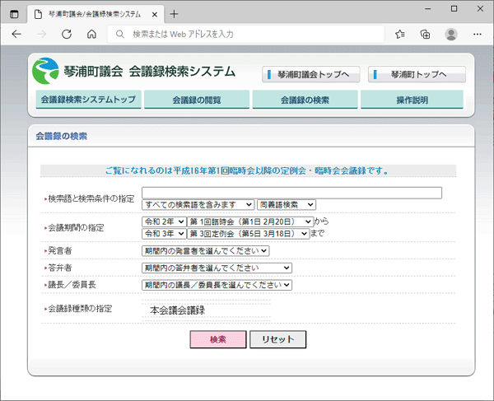This screenshot has height=401, width=494.
Task: Open 同義語検索 dropdown
Action: (x=287, y=205)
